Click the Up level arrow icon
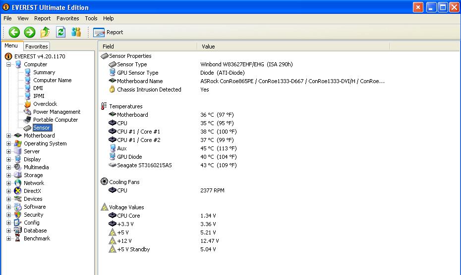Viewport: 461px width, 275px height. click(x=45, y=32)
